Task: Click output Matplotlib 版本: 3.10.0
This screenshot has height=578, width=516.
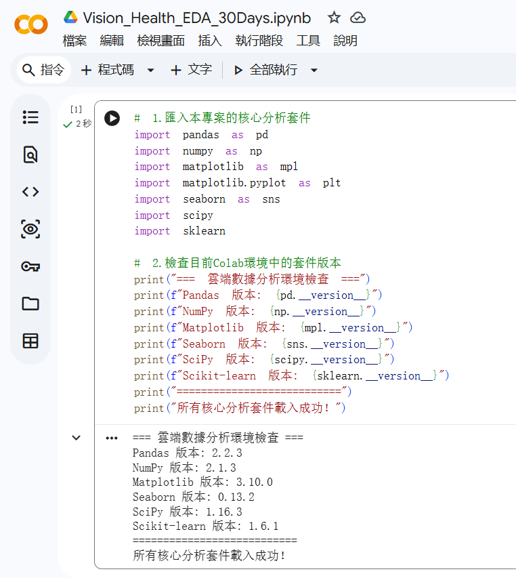Action: [x=203, y=482]
